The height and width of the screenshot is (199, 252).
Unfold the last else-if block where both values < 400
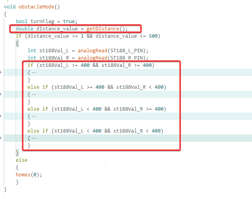point(1,138)
